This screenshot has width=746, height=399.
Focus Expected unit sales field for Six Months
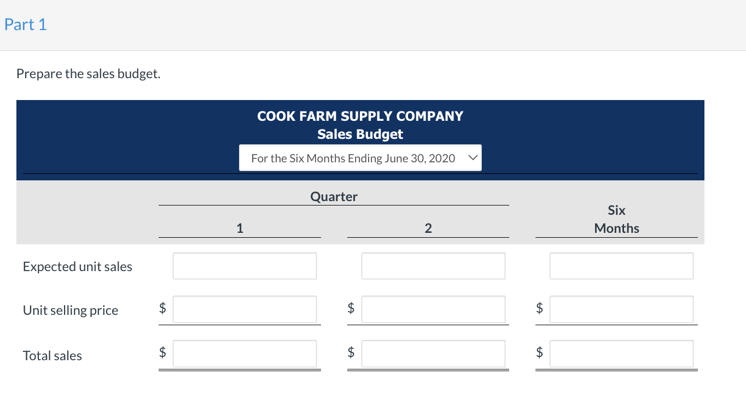coord(621,266)
